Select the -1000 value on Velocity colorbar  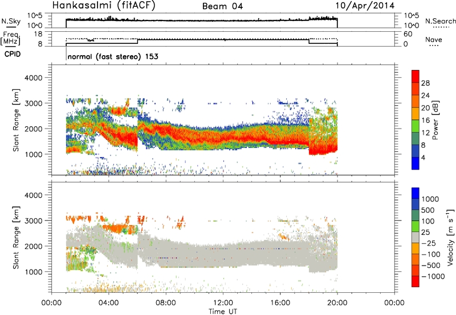[433, 276]
